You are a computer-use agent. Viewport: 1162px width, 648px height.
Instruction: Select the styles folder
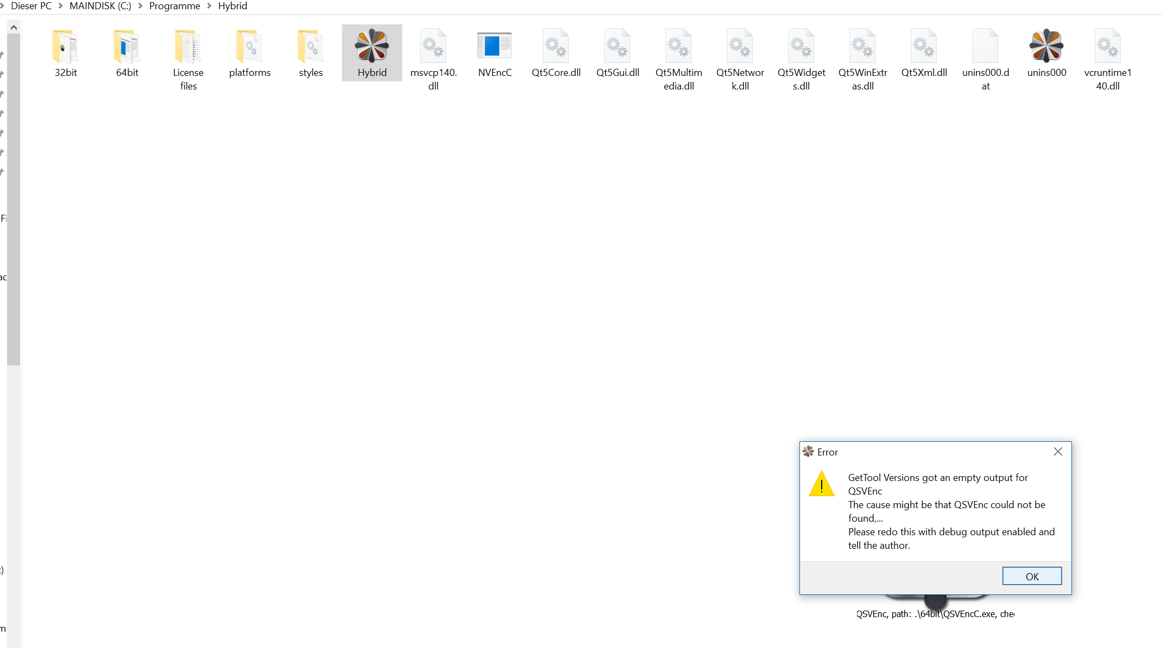(310, 47)
